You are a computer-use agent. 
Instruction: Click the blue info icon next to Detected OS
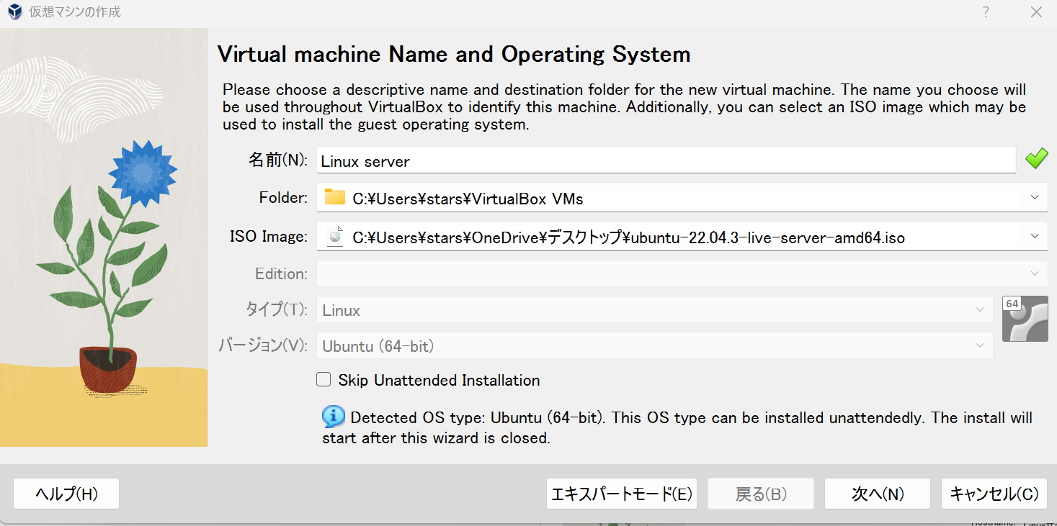point(333,417)
